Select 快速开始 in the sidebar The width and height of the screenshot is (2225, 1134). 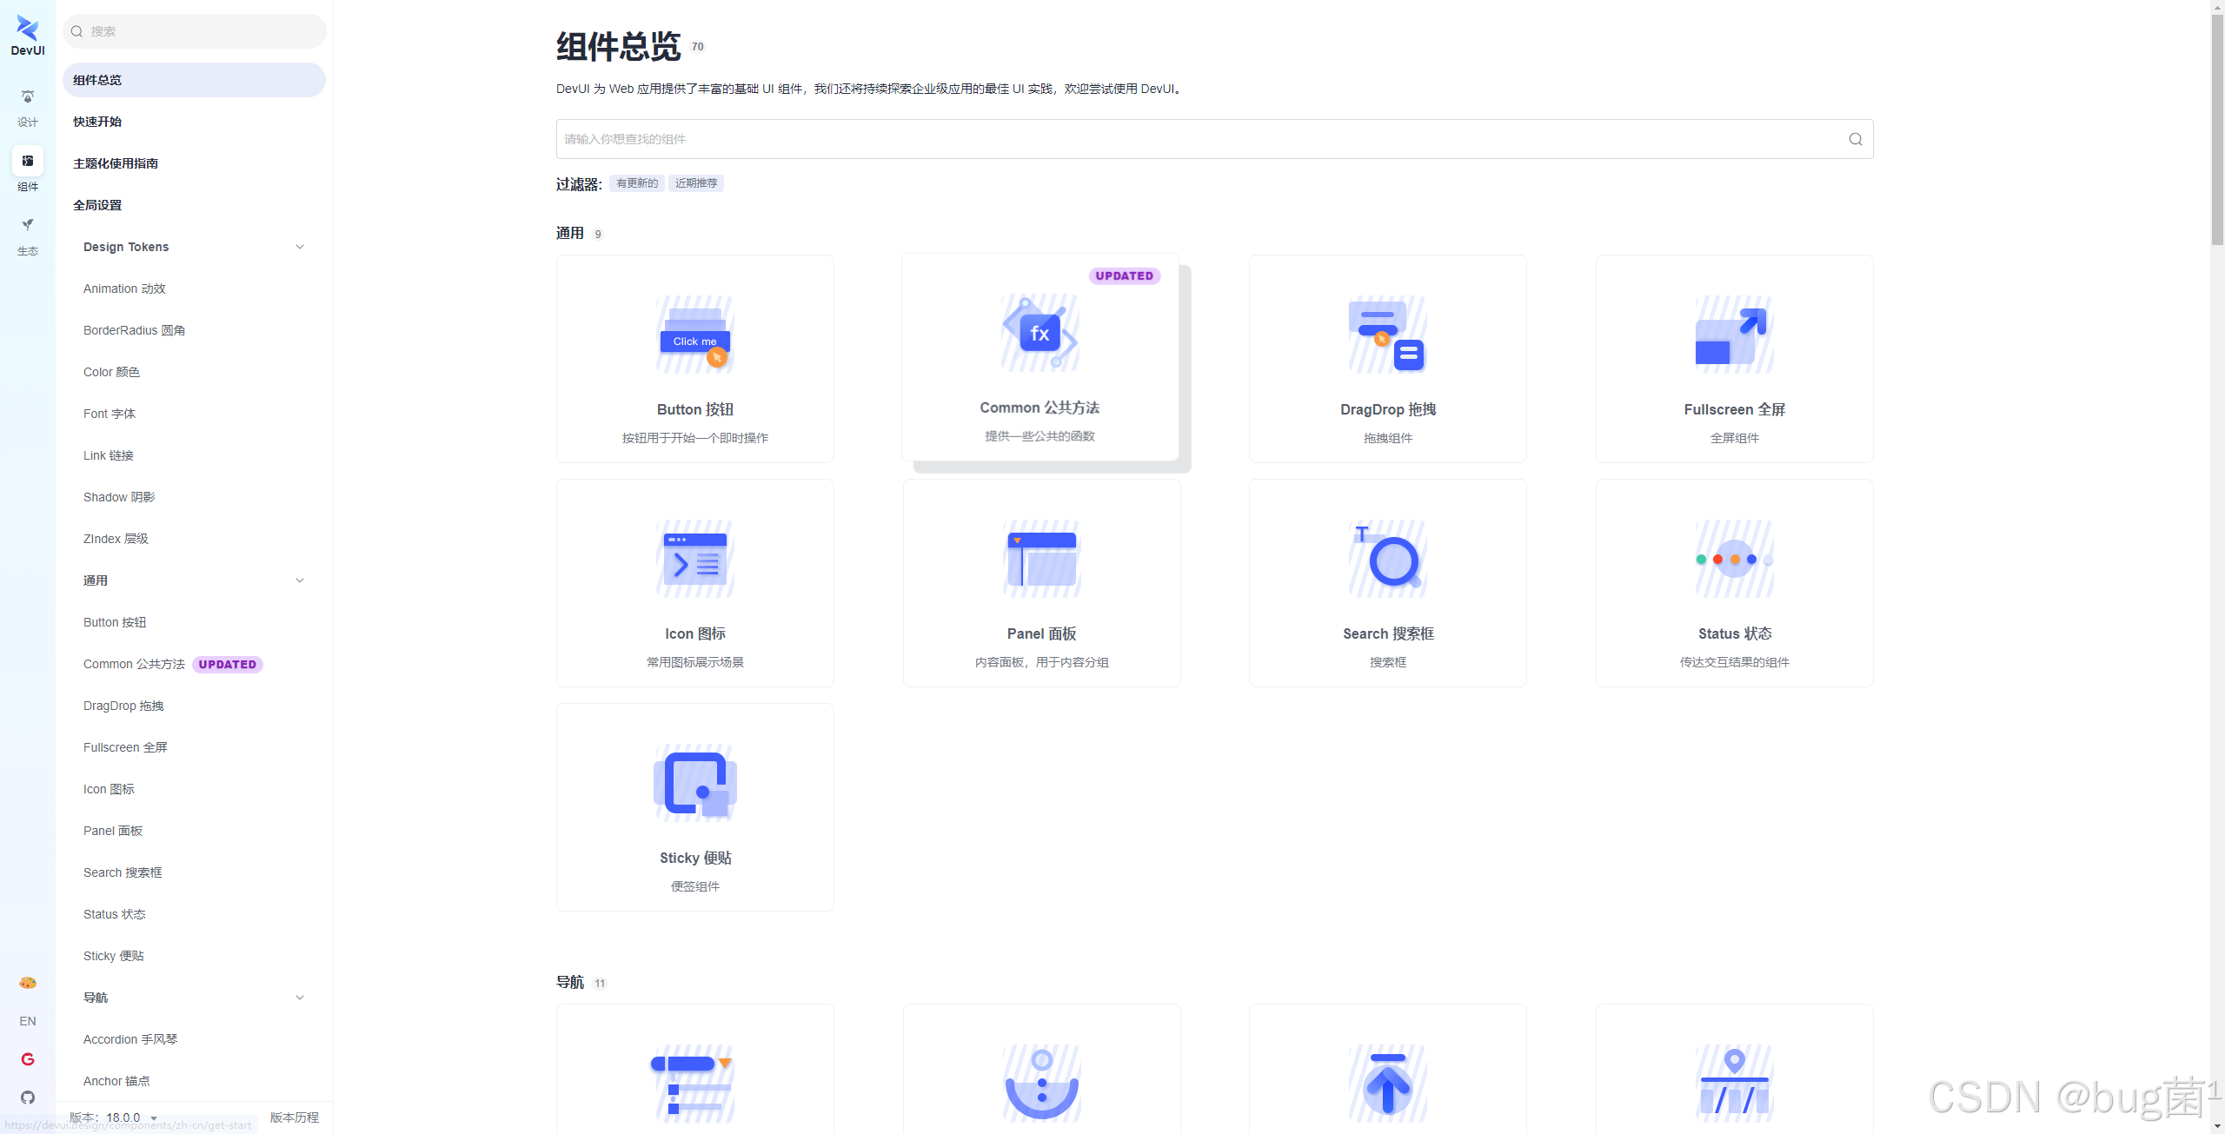pyautogui.click(x=97, y=122)
